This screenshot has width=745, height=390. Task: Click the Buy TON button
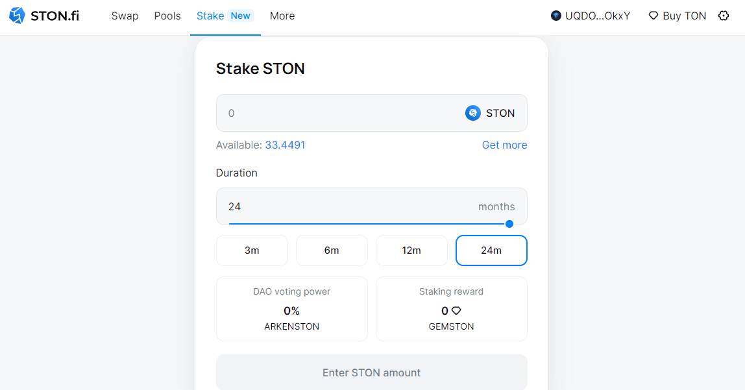click(x=684, y=16)
